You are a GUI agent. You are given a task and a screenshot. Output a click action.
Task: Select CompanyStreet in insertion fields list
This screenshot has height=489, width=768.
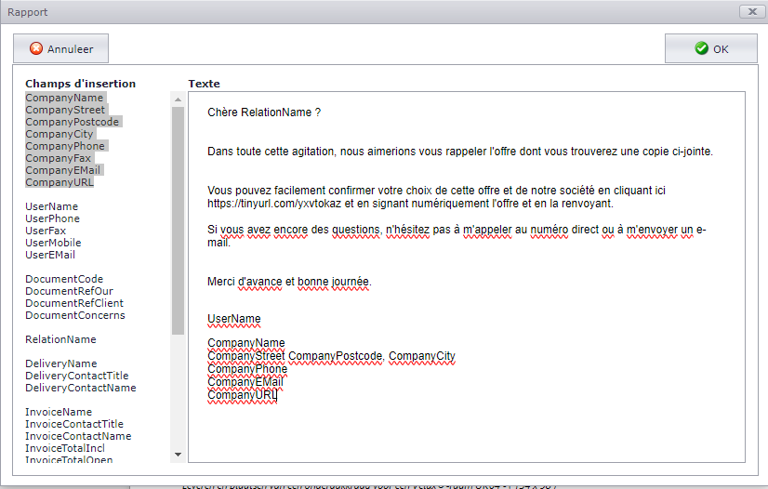(65, 110)
